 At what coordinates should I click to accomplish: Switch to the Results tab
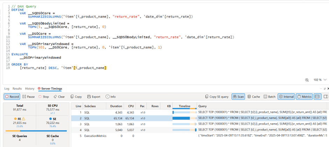pos(17,89)
